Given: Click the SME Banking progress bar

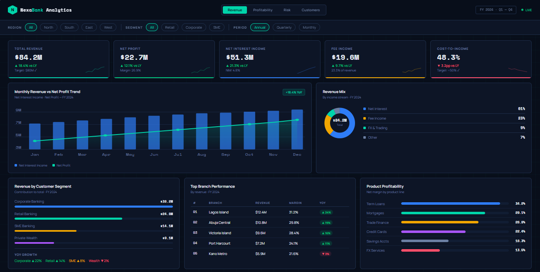Looking at the screenshot, I should [94, 231].
